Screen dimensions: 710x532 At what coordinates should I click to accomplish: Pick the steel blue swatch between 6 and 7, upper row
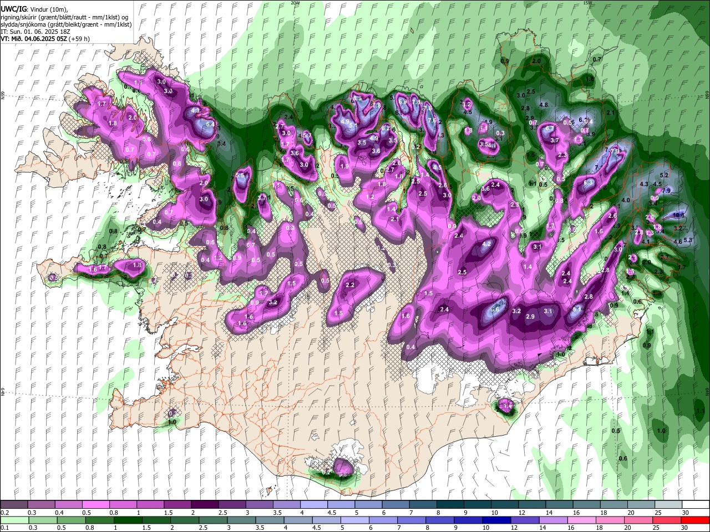(x=396, y=504)
